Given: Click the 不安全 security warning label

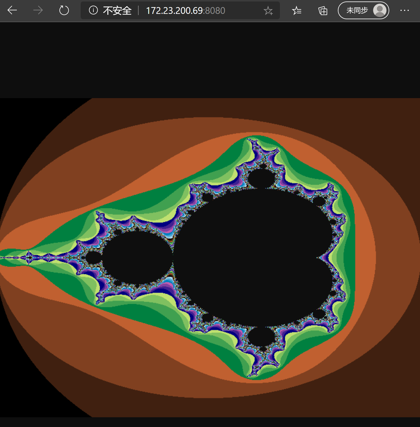Looking at the screenshot, I should pos(117,11).
